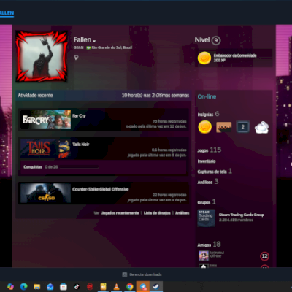Open Microsoft Edge from the taskbar
The image size is (292, 292).
[x=23, y=286]
